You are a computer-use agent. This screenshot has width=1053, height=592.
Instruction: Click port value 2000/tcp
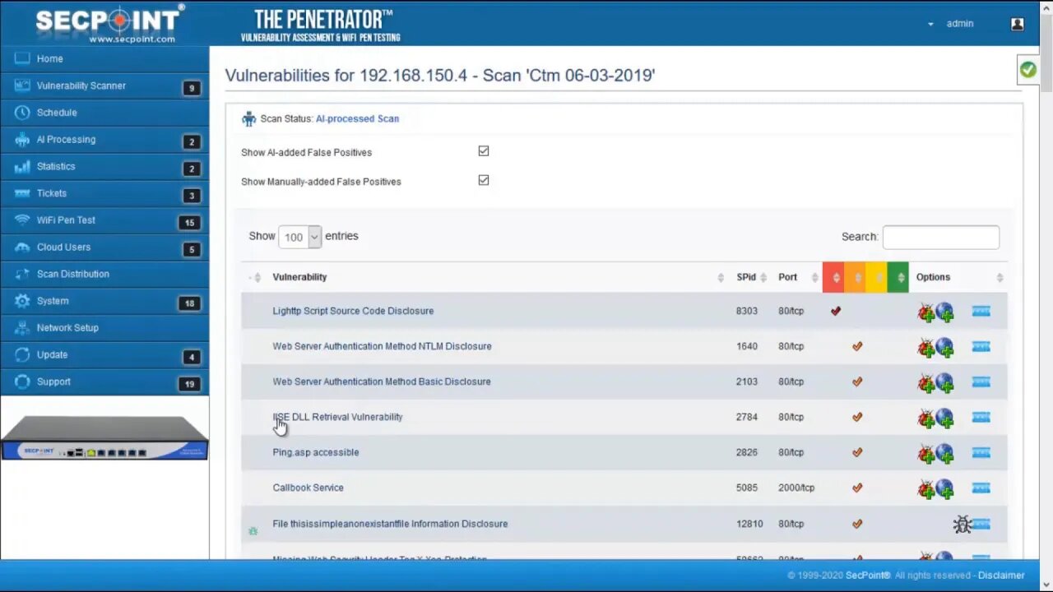click(796, 488)
